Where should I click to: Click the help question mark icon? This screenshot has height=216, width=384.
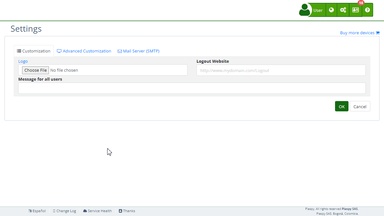367,10
